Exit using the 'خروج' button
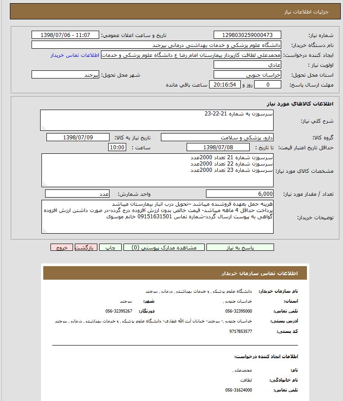This screenshot has width=343, height=401. coord(62,248)
